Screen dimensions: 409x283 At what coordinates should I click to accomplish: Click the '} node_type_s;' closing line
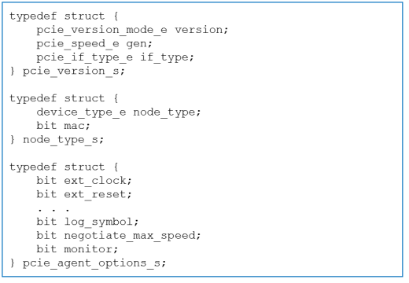[57, 140]
